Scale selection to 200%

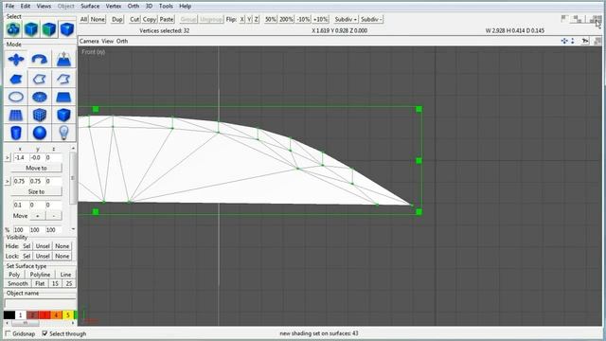tap(286, 19)
